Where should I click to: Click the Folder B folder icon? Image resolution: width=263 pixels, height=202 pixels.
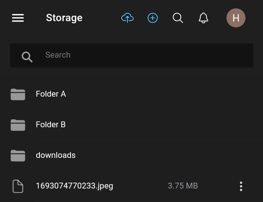pos(18,125)
